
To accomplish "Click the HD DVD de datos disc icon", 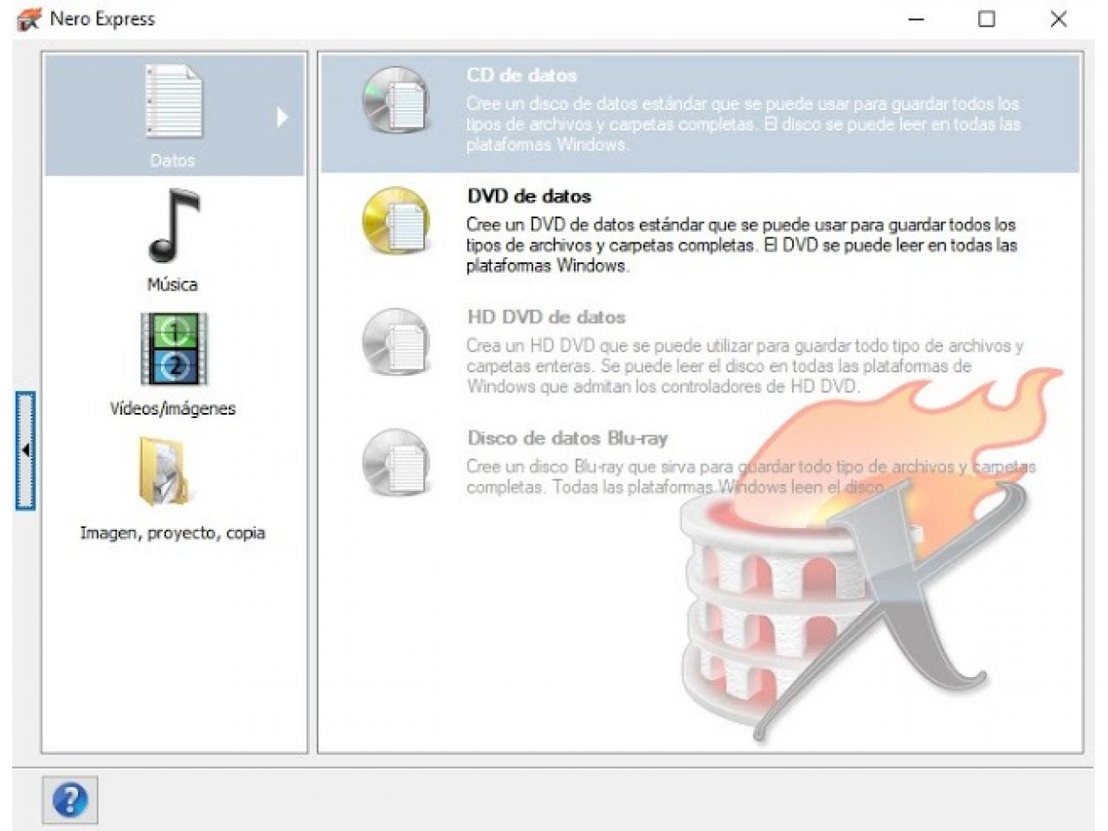I will 396,342.
